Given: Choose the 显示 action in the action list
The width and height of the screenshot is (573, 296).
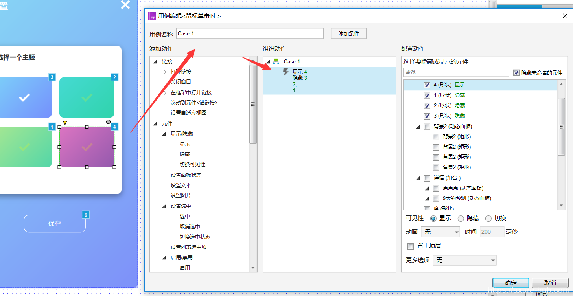Looking at the screenshot, I should point(185,144).
